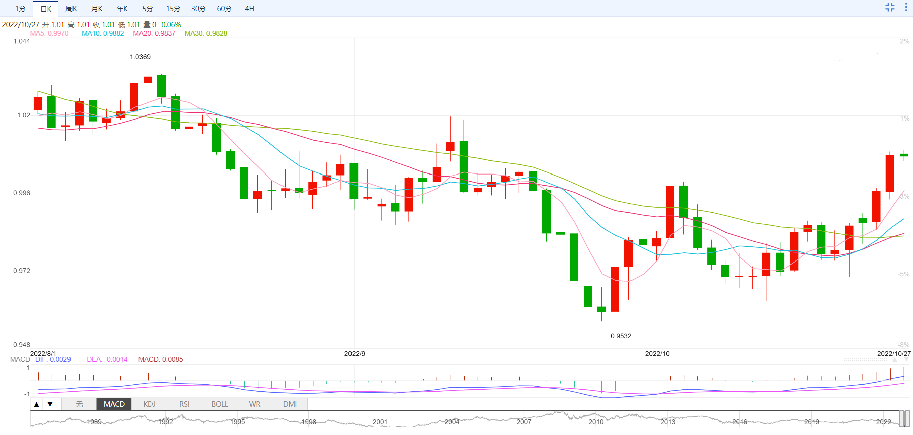Switch indicator to RSI
Image resolution: width=913 pixels, height=435 pixels.
(x=184, y=404)
